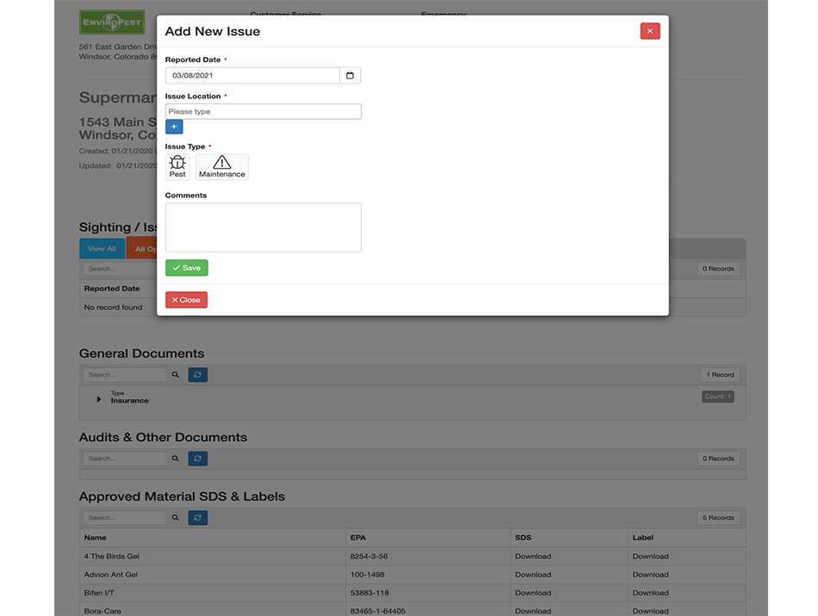
Task: Refresh the General Documents list
Action: 198,374
